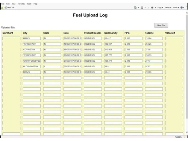Click the Vehicle# field in the first row
188x141 pixels.
coord(174,38)
